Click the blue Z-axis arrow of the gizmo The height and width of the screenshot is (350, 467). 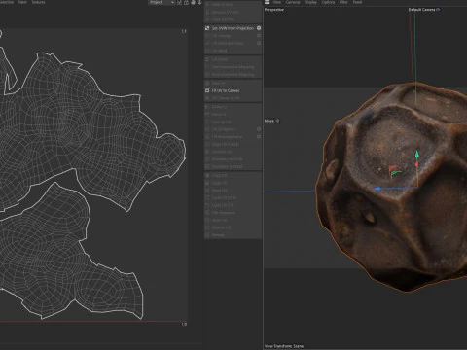377,189
